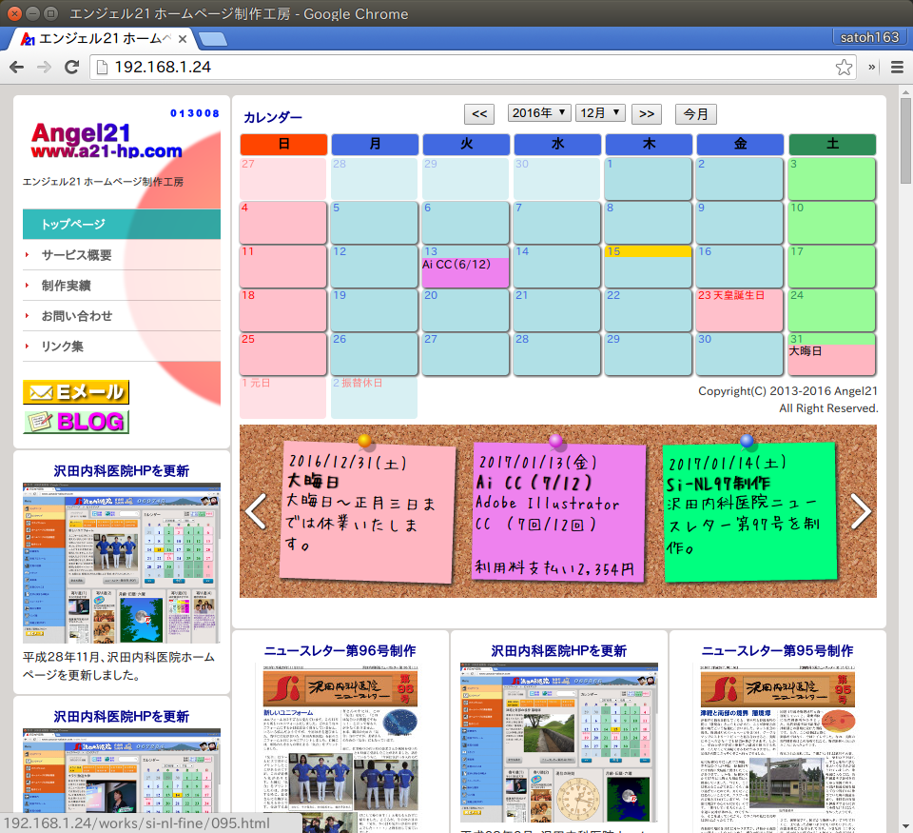This screenshot has width=913, height=833.
Task: Show hidden extensions via the double chevron
Action: click(872, 67)
